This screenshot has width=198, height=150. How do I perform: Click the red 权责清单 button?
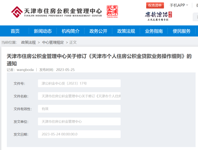tap(155, 5)
